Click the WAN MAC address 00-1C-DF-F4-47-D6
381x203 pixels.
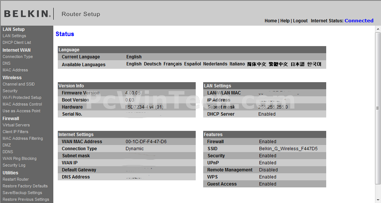click(146, 142)
